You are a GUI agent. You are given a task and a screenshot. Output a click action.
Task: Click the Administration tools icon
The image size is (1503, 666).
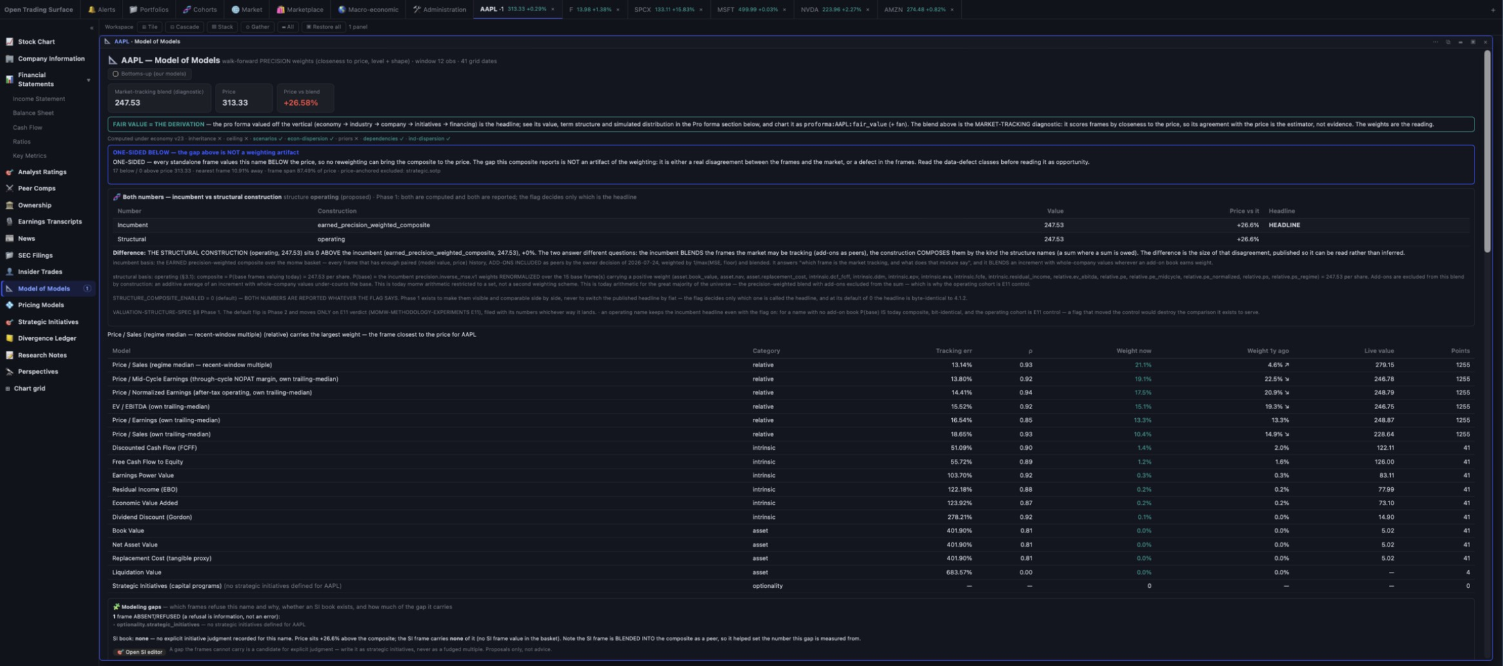coord(417,10)
